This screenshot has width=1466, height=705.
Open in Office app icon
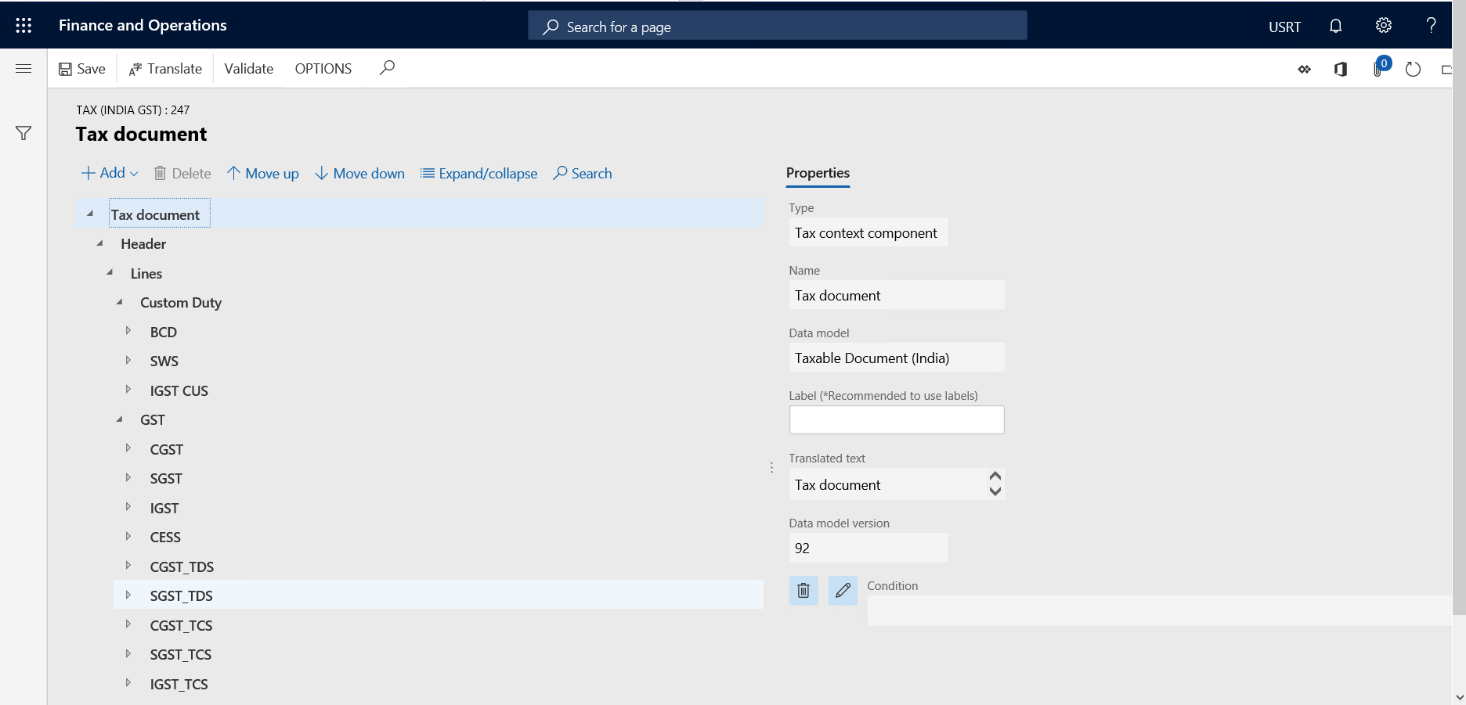[1341, 70]
